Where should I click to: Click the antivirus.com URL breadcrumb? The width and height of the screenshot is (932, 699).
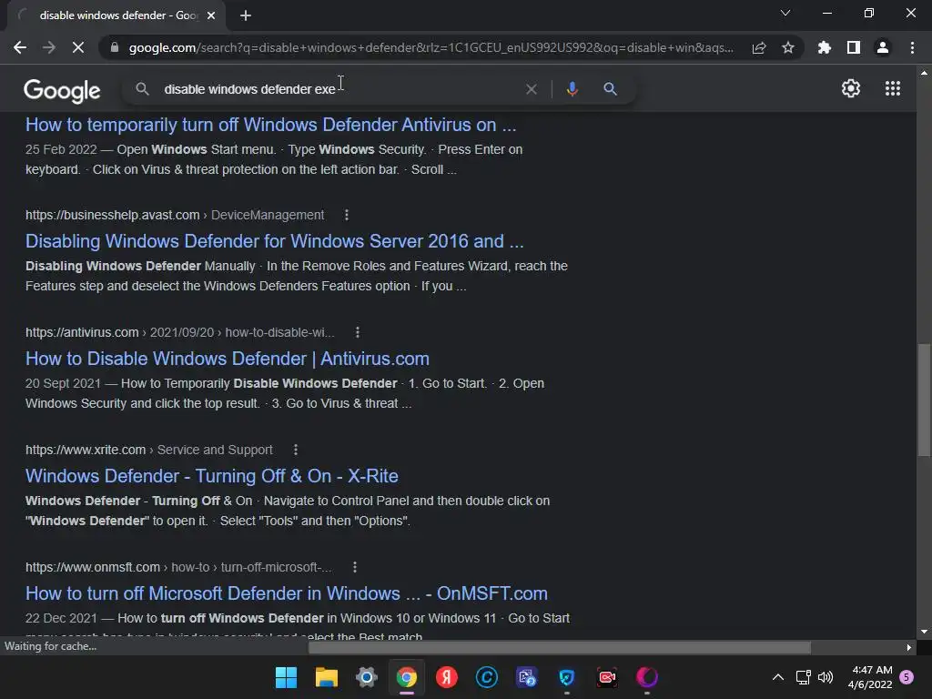(x=179, y=332)
